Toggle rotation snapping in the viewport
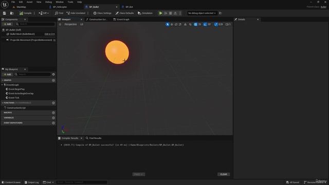This screenshot has width=329, height=185. point(205,25)
